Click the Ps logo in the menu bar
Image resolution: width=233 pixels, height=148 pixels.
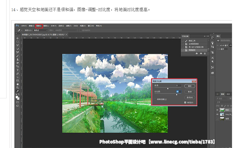point(17,25)
